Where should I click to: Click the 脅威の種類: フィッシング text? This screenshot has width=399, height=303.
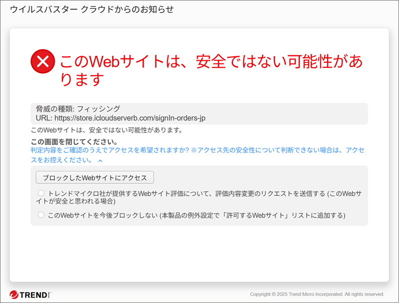(x=78, y=109)
